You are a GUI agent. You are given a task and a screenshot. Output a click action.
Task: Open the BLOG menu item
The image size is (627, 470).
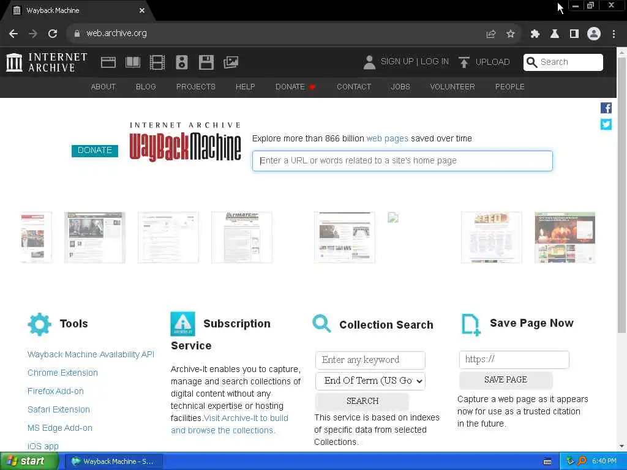pos(146,87)
